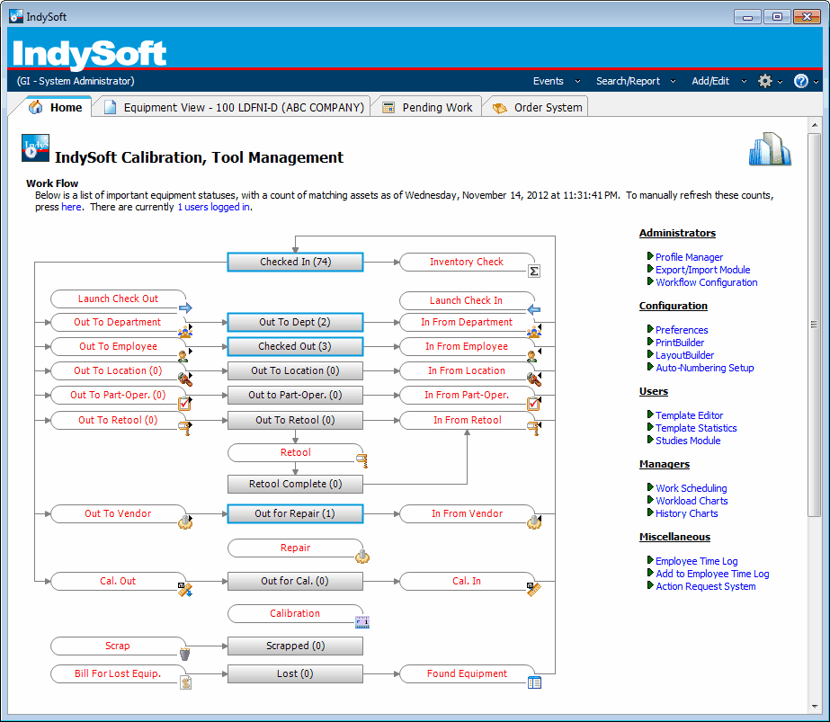Viewport: 830px width, 722px height.
Task: Click the table icon beside Found Equipment
Action: (534, 682)
